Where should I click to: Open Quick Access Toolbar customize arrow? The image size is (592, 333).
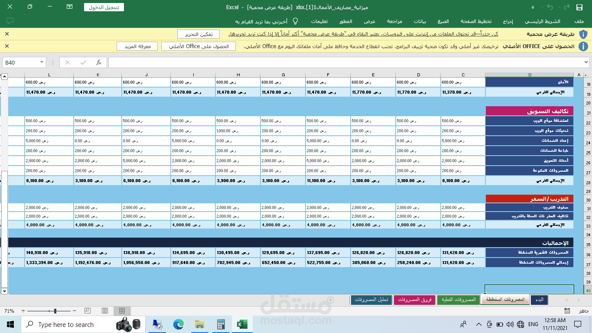tap(532, 7)
